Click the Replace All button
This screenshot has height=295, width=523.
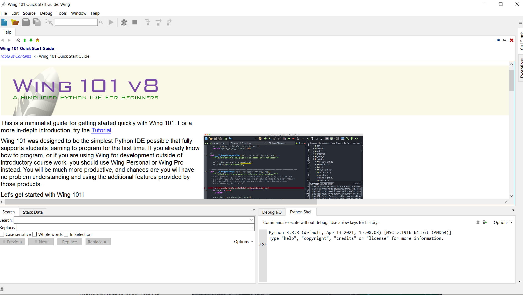click(98, 242)
